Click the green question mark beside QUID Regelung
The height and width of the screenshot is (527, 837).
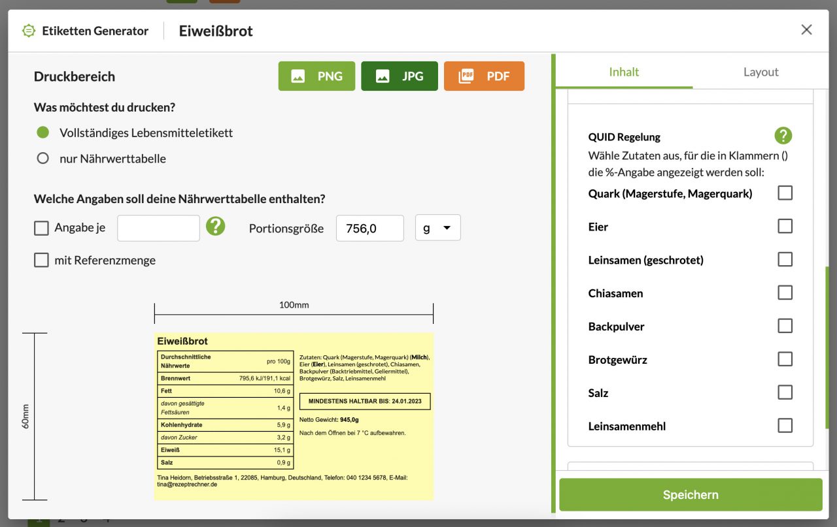tap(783, 135)
